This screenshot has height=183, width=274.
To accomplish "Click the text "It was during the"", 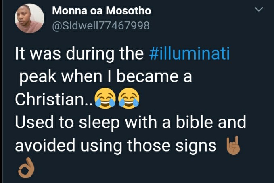I will (79, 53).
